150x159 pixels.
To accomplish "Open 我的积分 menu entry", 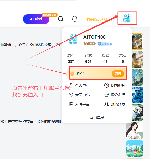I will coord(115,86).
